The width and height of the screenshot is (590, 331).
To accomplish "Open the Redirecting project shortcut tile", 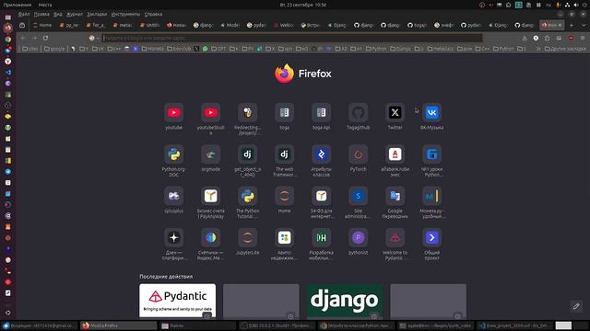I will (248, 112).
